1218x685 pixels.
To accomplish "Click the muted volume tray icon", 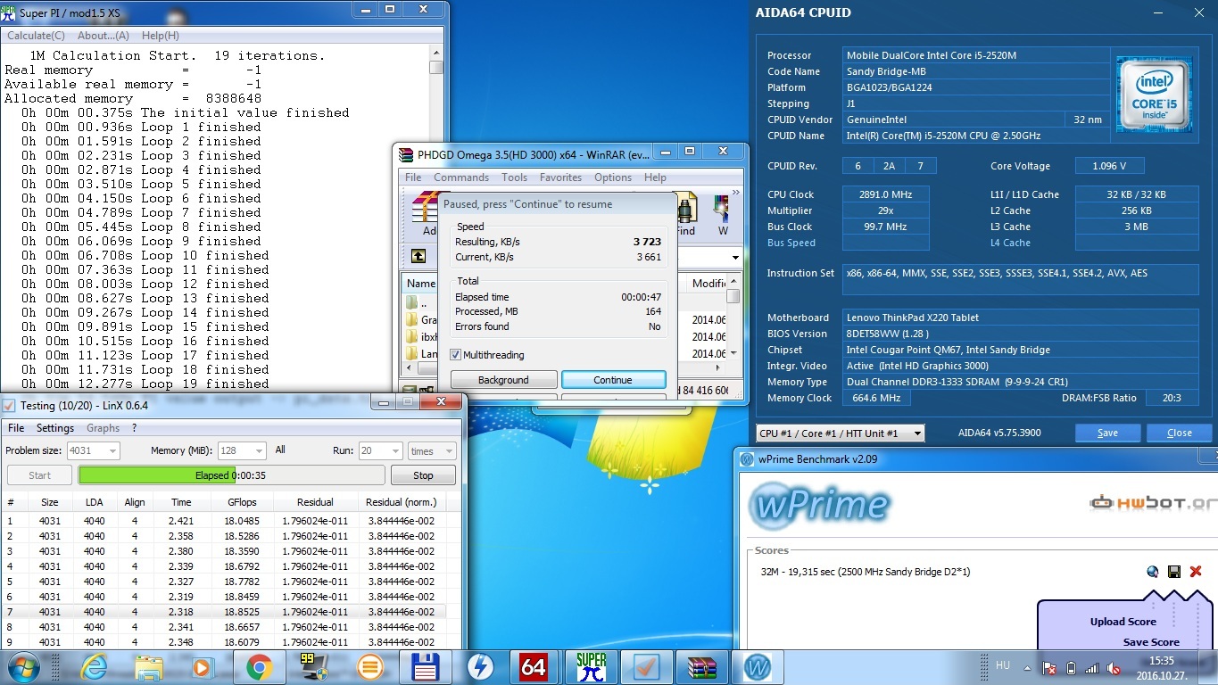I will click(1114, 667).
